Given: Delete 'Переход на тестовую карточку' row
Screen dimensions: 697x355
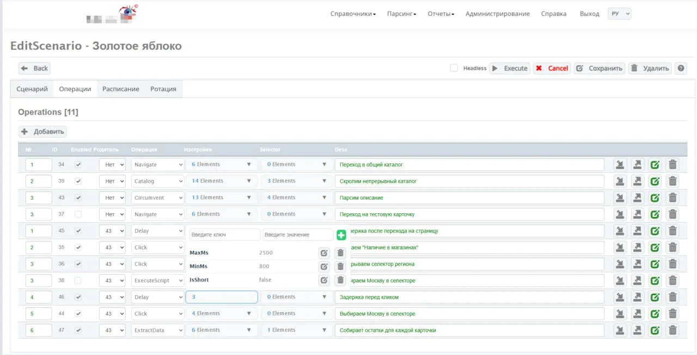Looking at the screenshot, I should click(672, 214).
